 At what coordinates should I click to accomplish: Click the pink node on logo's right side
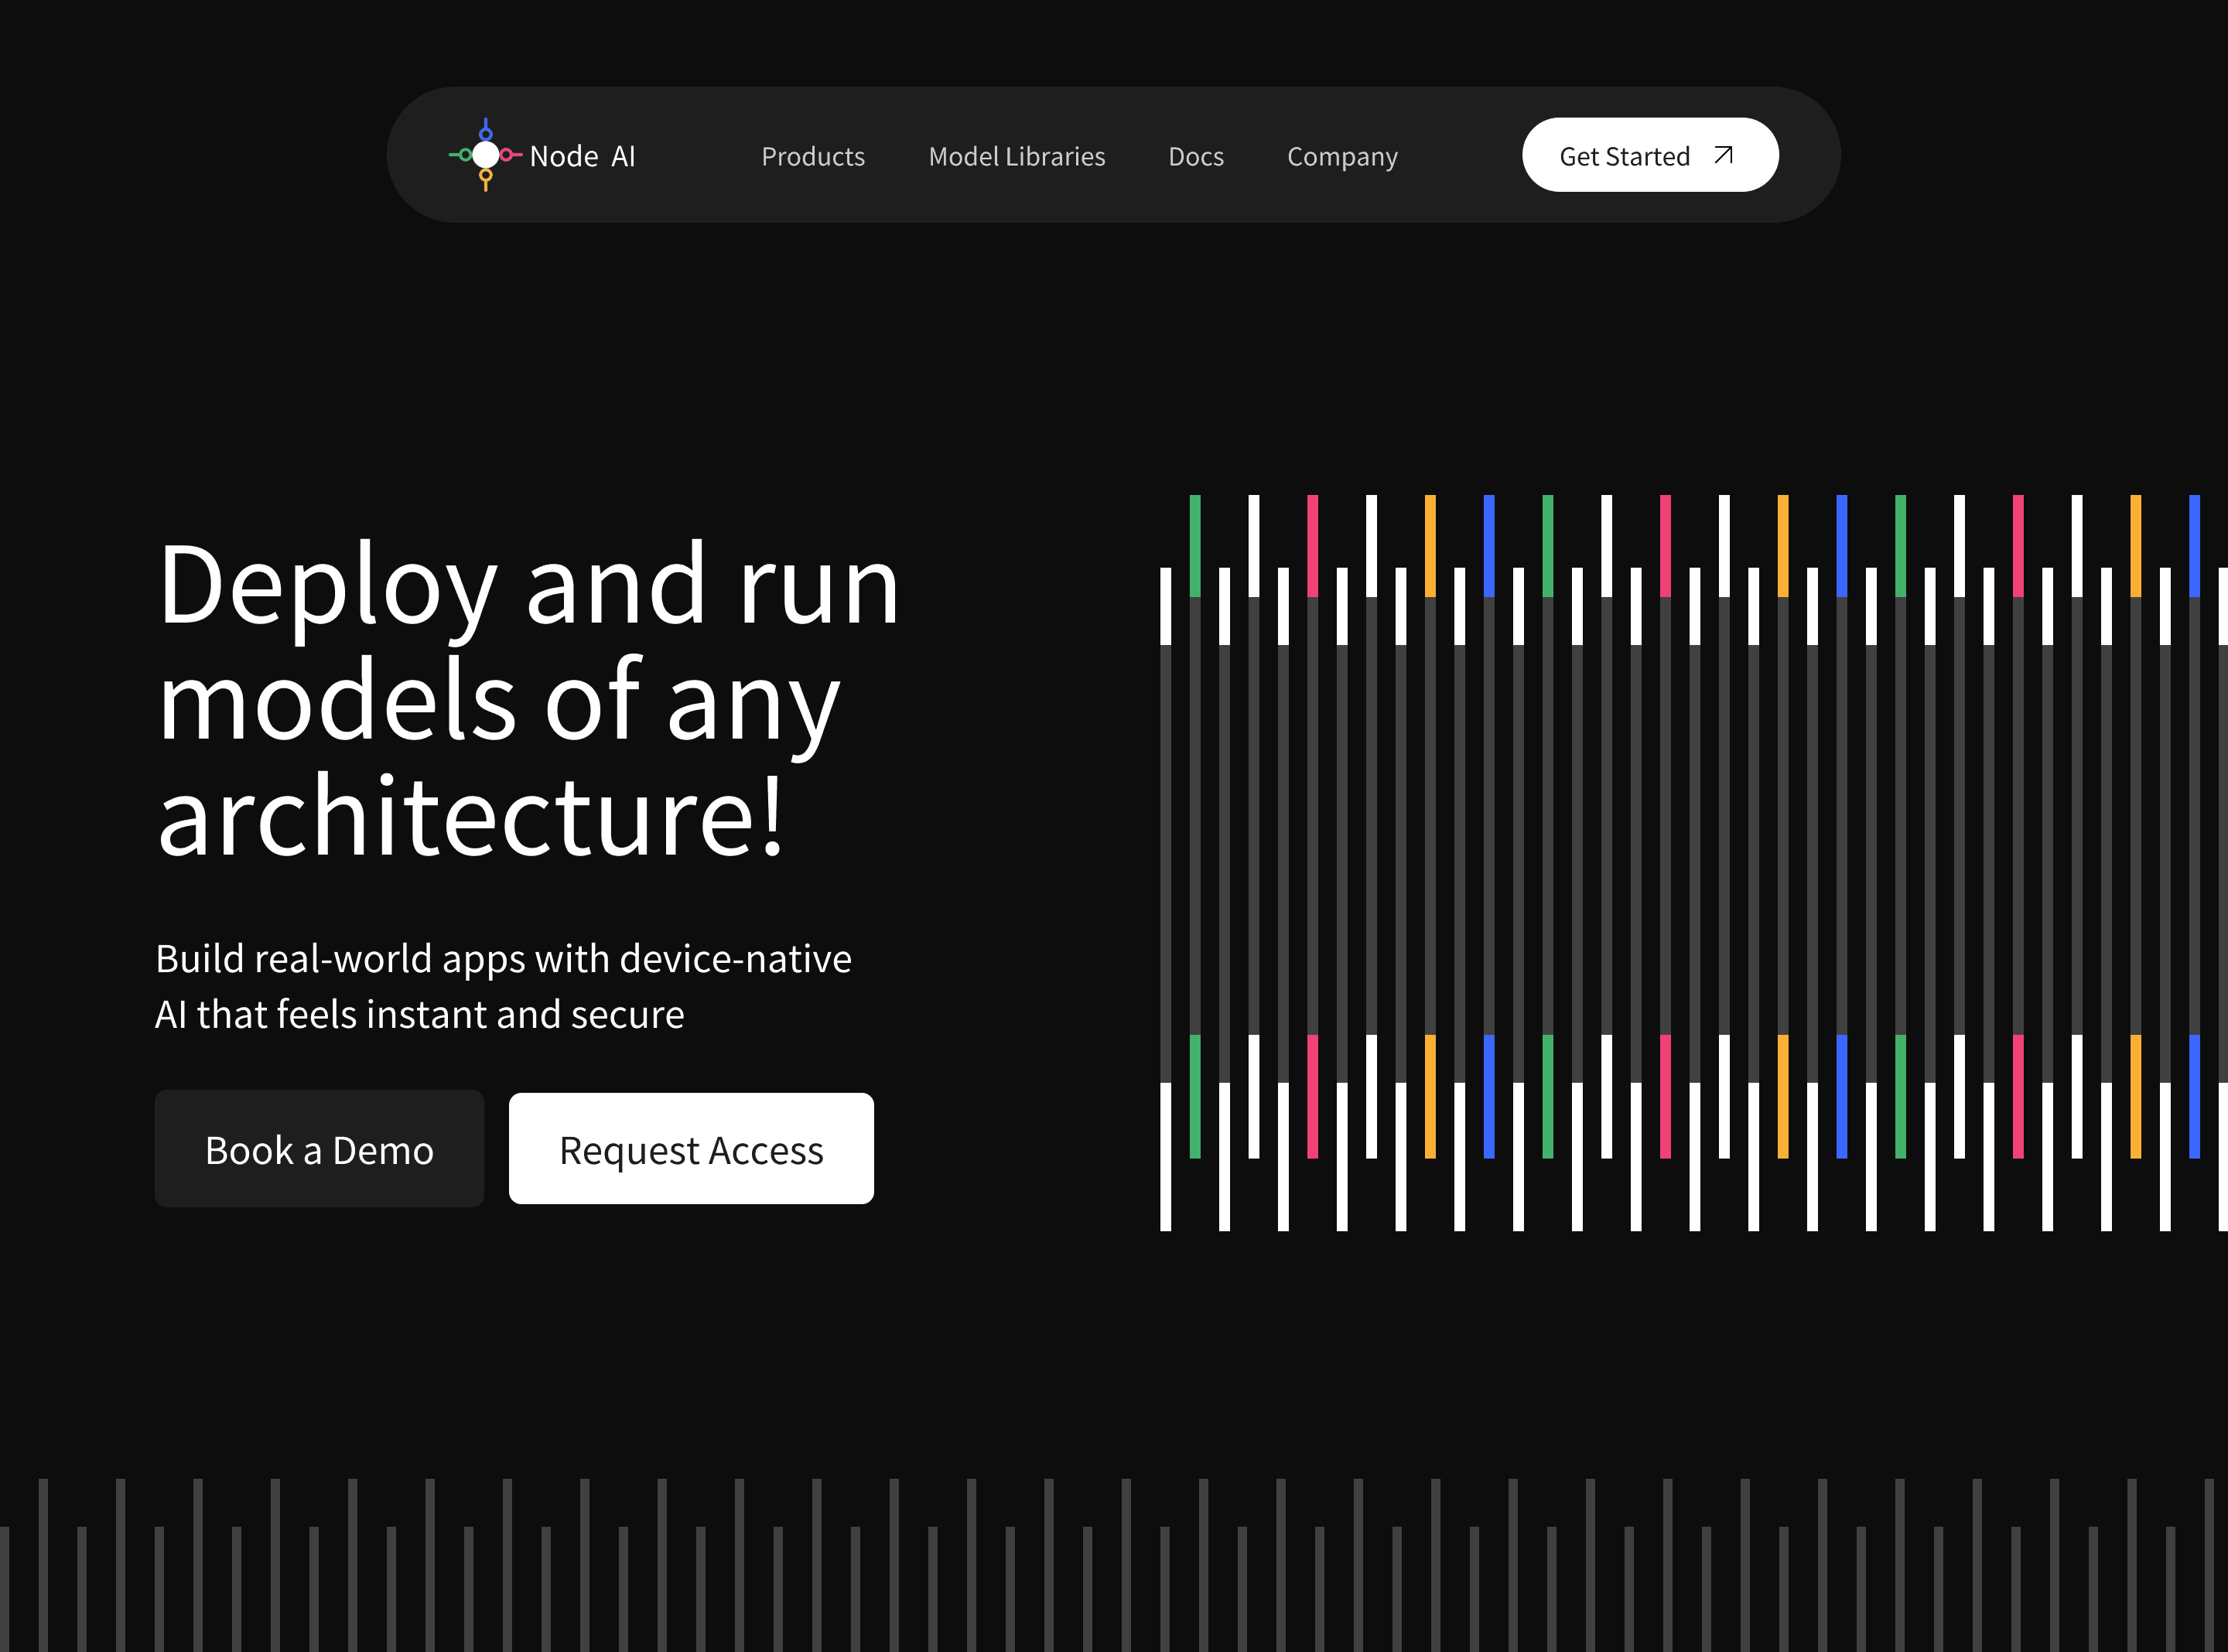click(507, 155)
